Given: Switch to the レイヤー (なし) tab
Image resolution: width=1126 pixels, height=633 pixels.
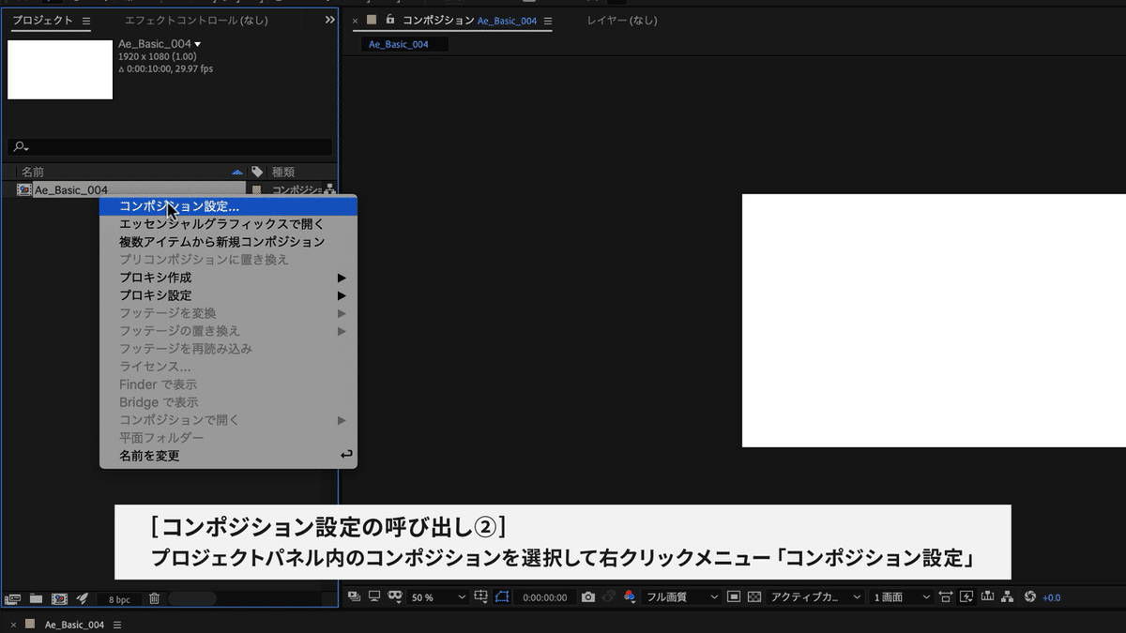Looking at the screenshot, I should (622, 20).
